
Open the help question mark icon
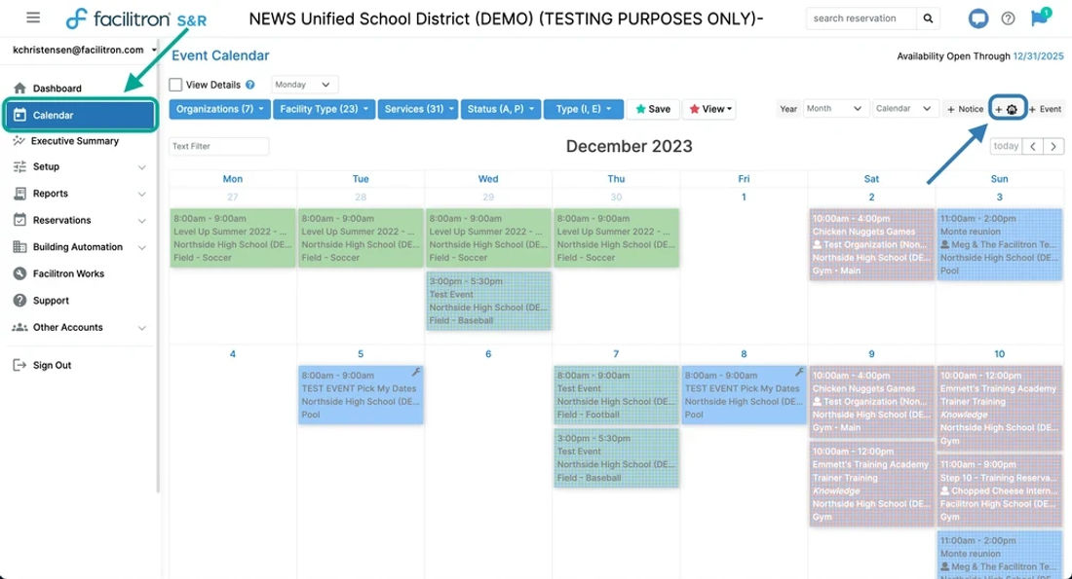[1008, 18]
